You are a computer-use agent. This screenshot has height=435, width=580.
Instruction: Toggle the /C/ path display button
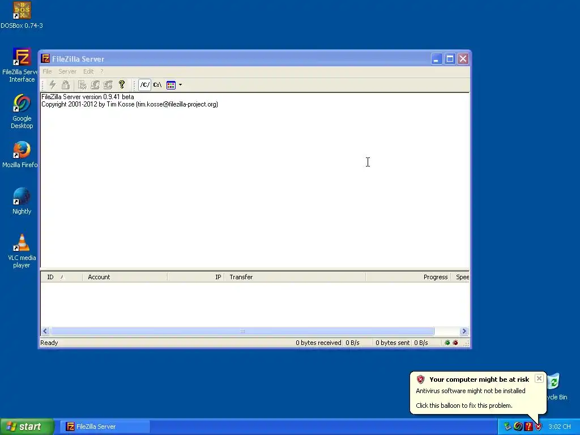pos(144,85)
